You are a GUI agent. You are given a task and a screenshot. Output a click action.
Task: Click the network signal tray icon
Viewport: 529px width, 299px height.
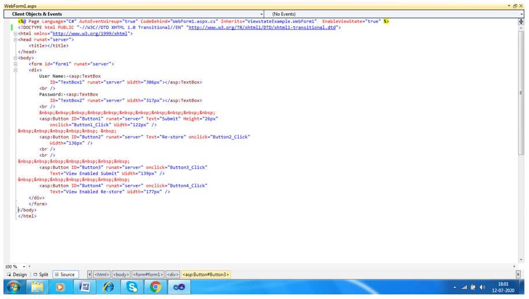coord(464,287)
